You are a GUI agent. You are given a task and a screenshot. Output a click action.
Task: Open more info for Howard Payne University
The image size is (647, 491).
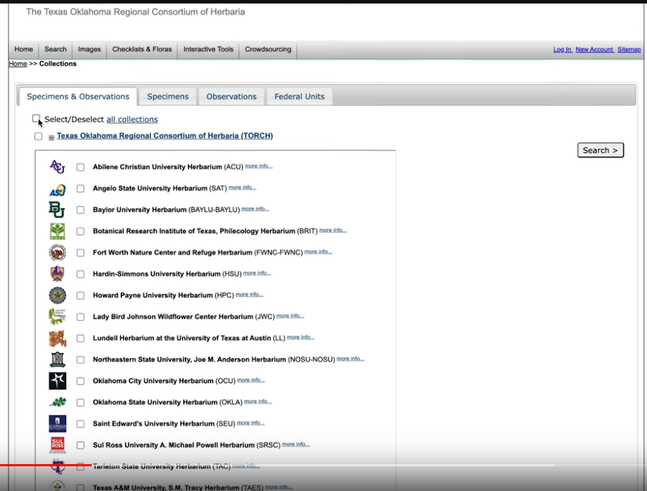pos(249,295)
